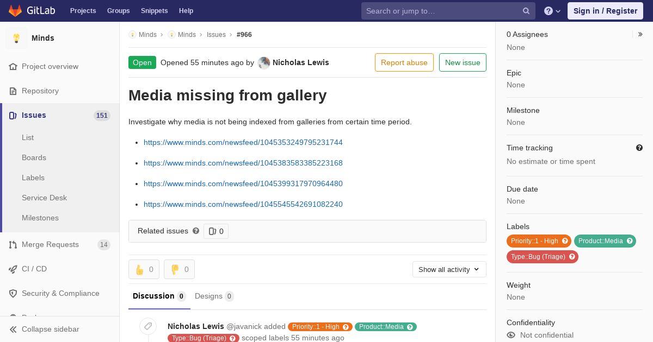
Task: Open the Projects menu
Action: pos(83,11)
